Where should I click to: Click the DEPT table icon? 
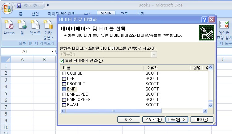coord(64,79)
